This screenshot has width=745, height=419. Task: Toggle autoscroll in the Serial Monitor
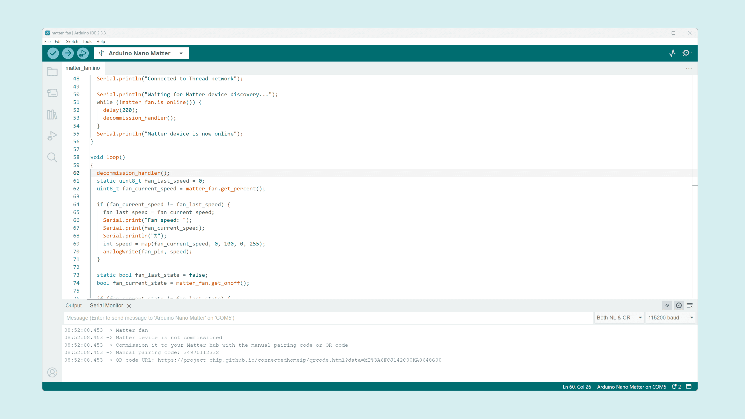[667, 305]
